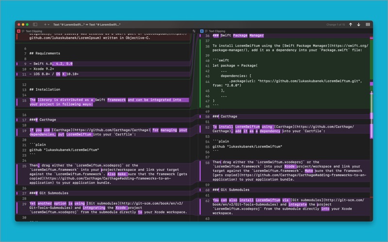Click right heading '### Carthage'
Viewport: 388px width, 242px height.
pyautogui.click(x=225, y=116)
